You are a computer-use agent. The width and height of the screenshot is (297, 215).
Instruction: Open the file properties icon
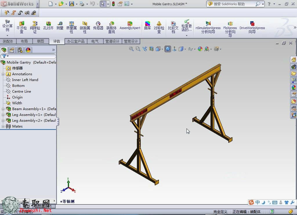coord(120,4)
